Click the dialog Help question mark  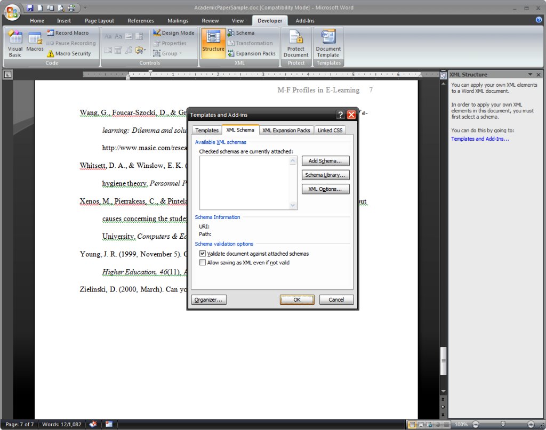341,115
